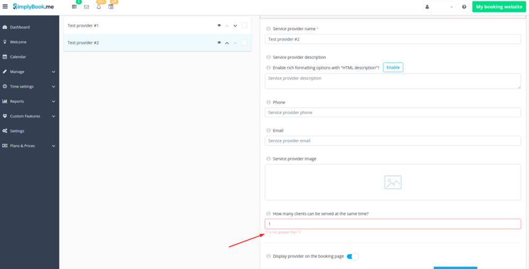Open Calendar from the sidebar

click(17, 57)
